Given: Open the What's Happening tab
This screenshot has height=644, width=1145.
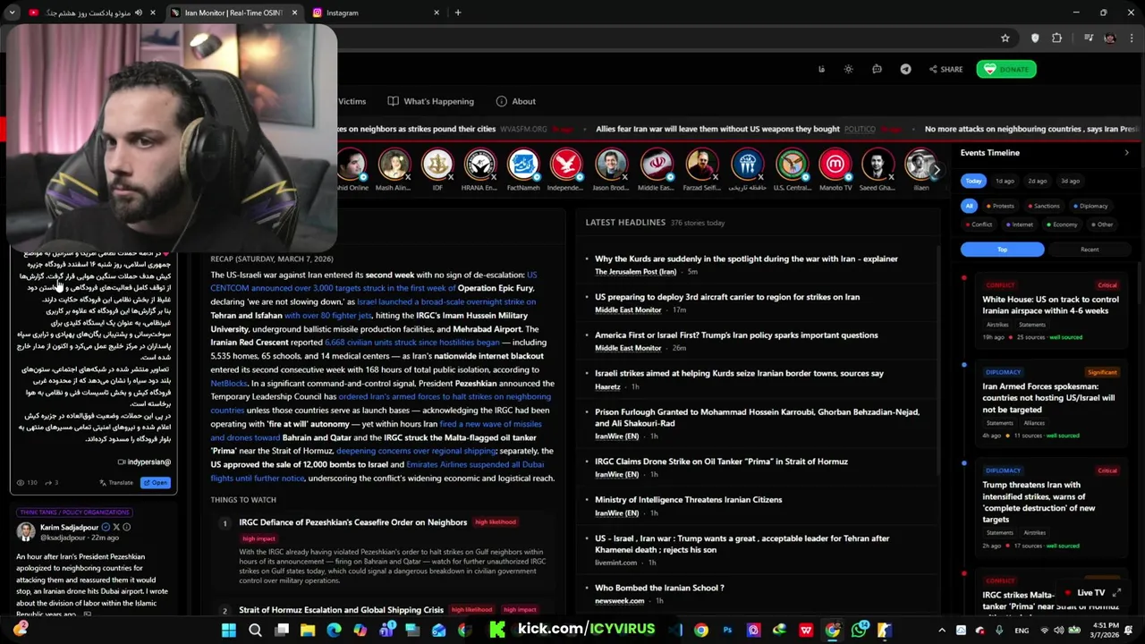Looking at the screenshot, I should click(x=431, y=101).
